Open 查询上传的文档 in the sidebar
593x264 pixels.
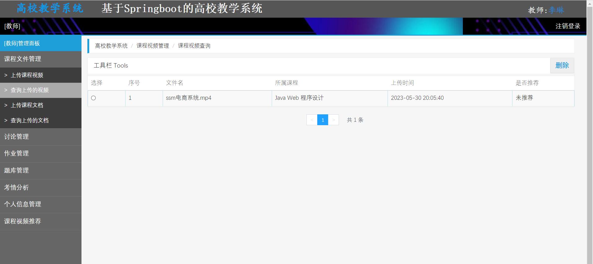click(x=41, y=121)
